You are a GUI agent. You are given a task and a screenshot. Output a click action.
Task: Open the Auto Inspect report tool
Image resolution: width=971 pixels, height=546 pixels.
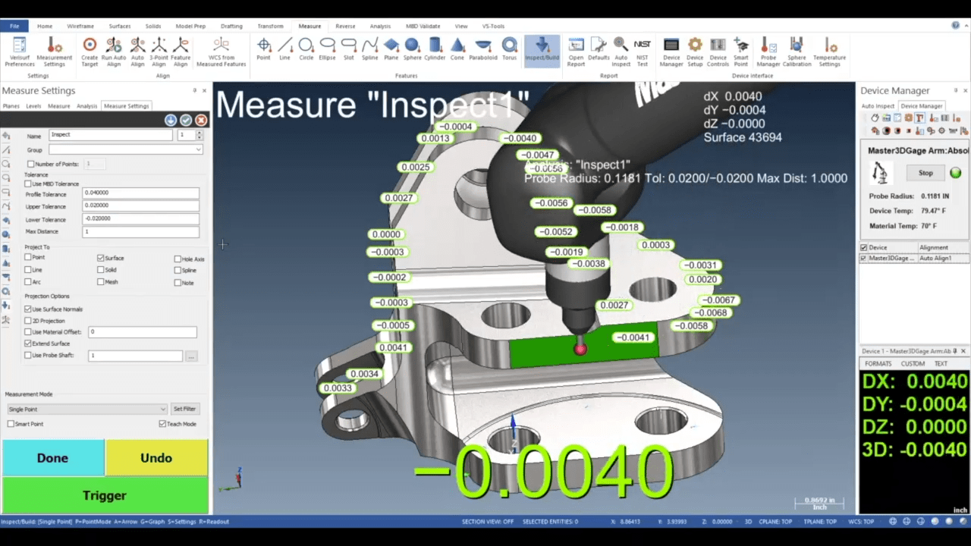point(621,52)
